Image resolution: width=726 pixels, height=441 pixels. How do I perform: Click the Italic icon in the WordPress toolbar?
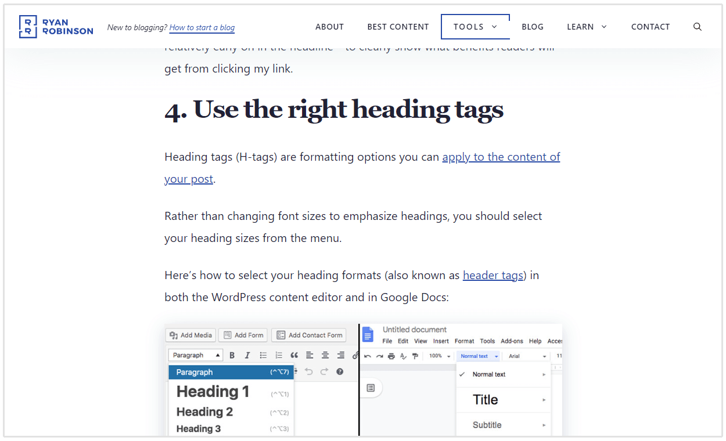pyautogui.click(x=247, y=355)
